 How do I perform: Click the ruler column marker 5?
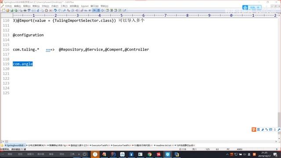pos(122,15)
